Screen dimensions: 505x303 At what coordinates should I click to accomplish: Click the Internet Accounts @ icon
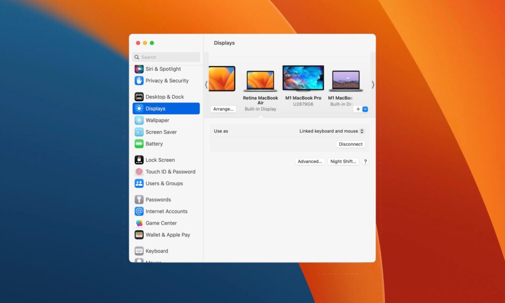[139, 211]
